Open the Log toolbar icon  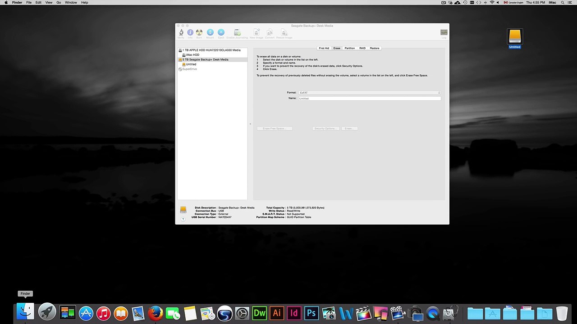[444, 32]
